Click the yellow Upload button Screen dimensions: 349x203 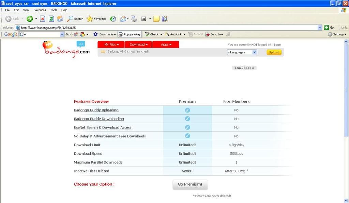click(274, 52)
